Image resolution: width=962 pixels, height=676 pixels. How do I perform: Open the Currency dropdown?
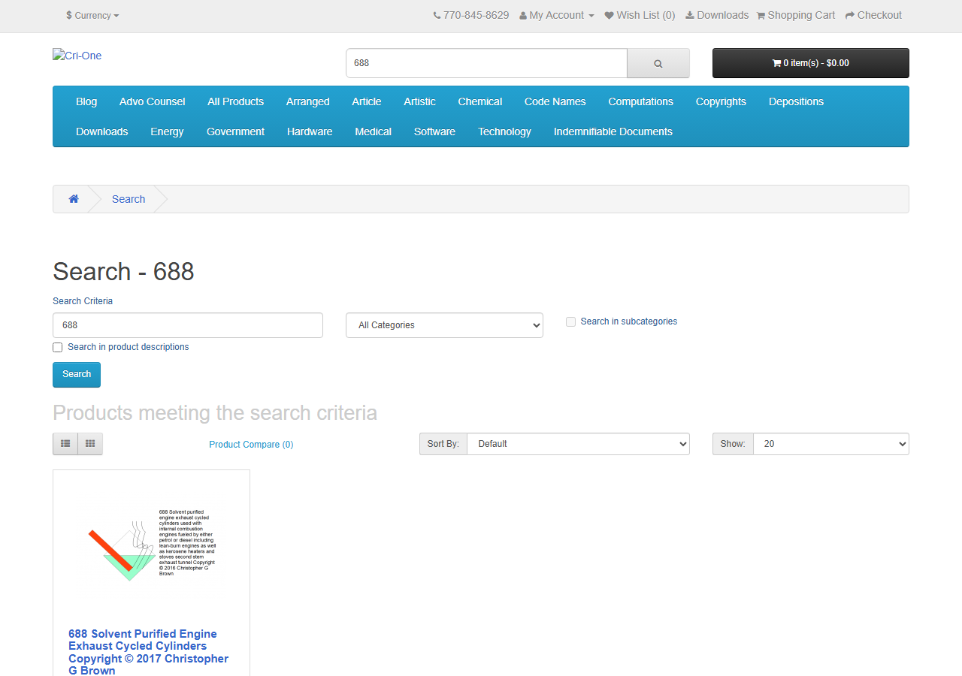92,15
